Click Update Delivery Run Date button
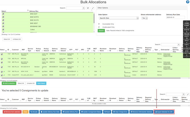 [50, 112]
